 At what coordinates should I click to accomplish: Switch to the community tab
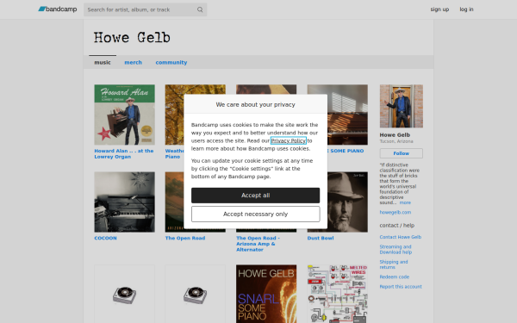[x=171, y=62]
